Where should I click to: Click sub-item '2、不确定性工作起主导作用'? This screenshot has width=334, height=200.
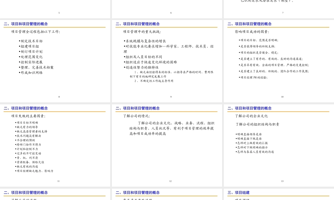[x=154, y=81]
